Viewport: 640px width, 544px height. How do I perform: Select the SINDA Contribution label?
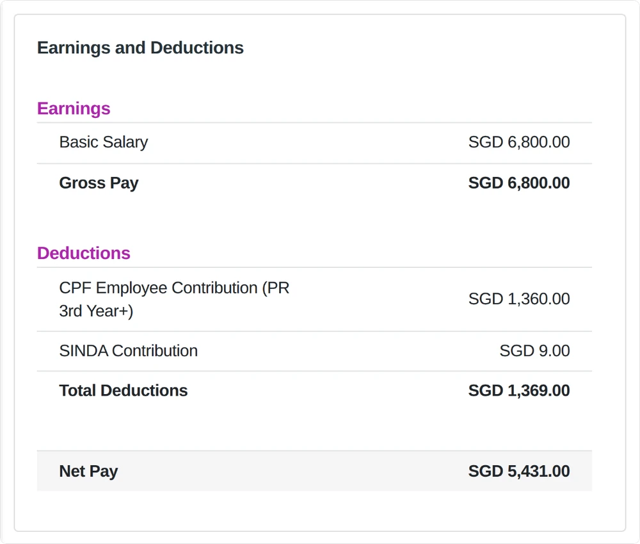[128, 350]
